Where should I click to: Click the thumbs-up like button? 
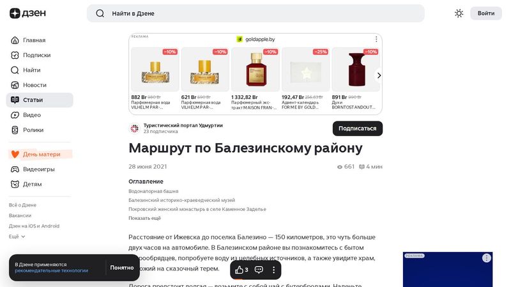point(241,270)
